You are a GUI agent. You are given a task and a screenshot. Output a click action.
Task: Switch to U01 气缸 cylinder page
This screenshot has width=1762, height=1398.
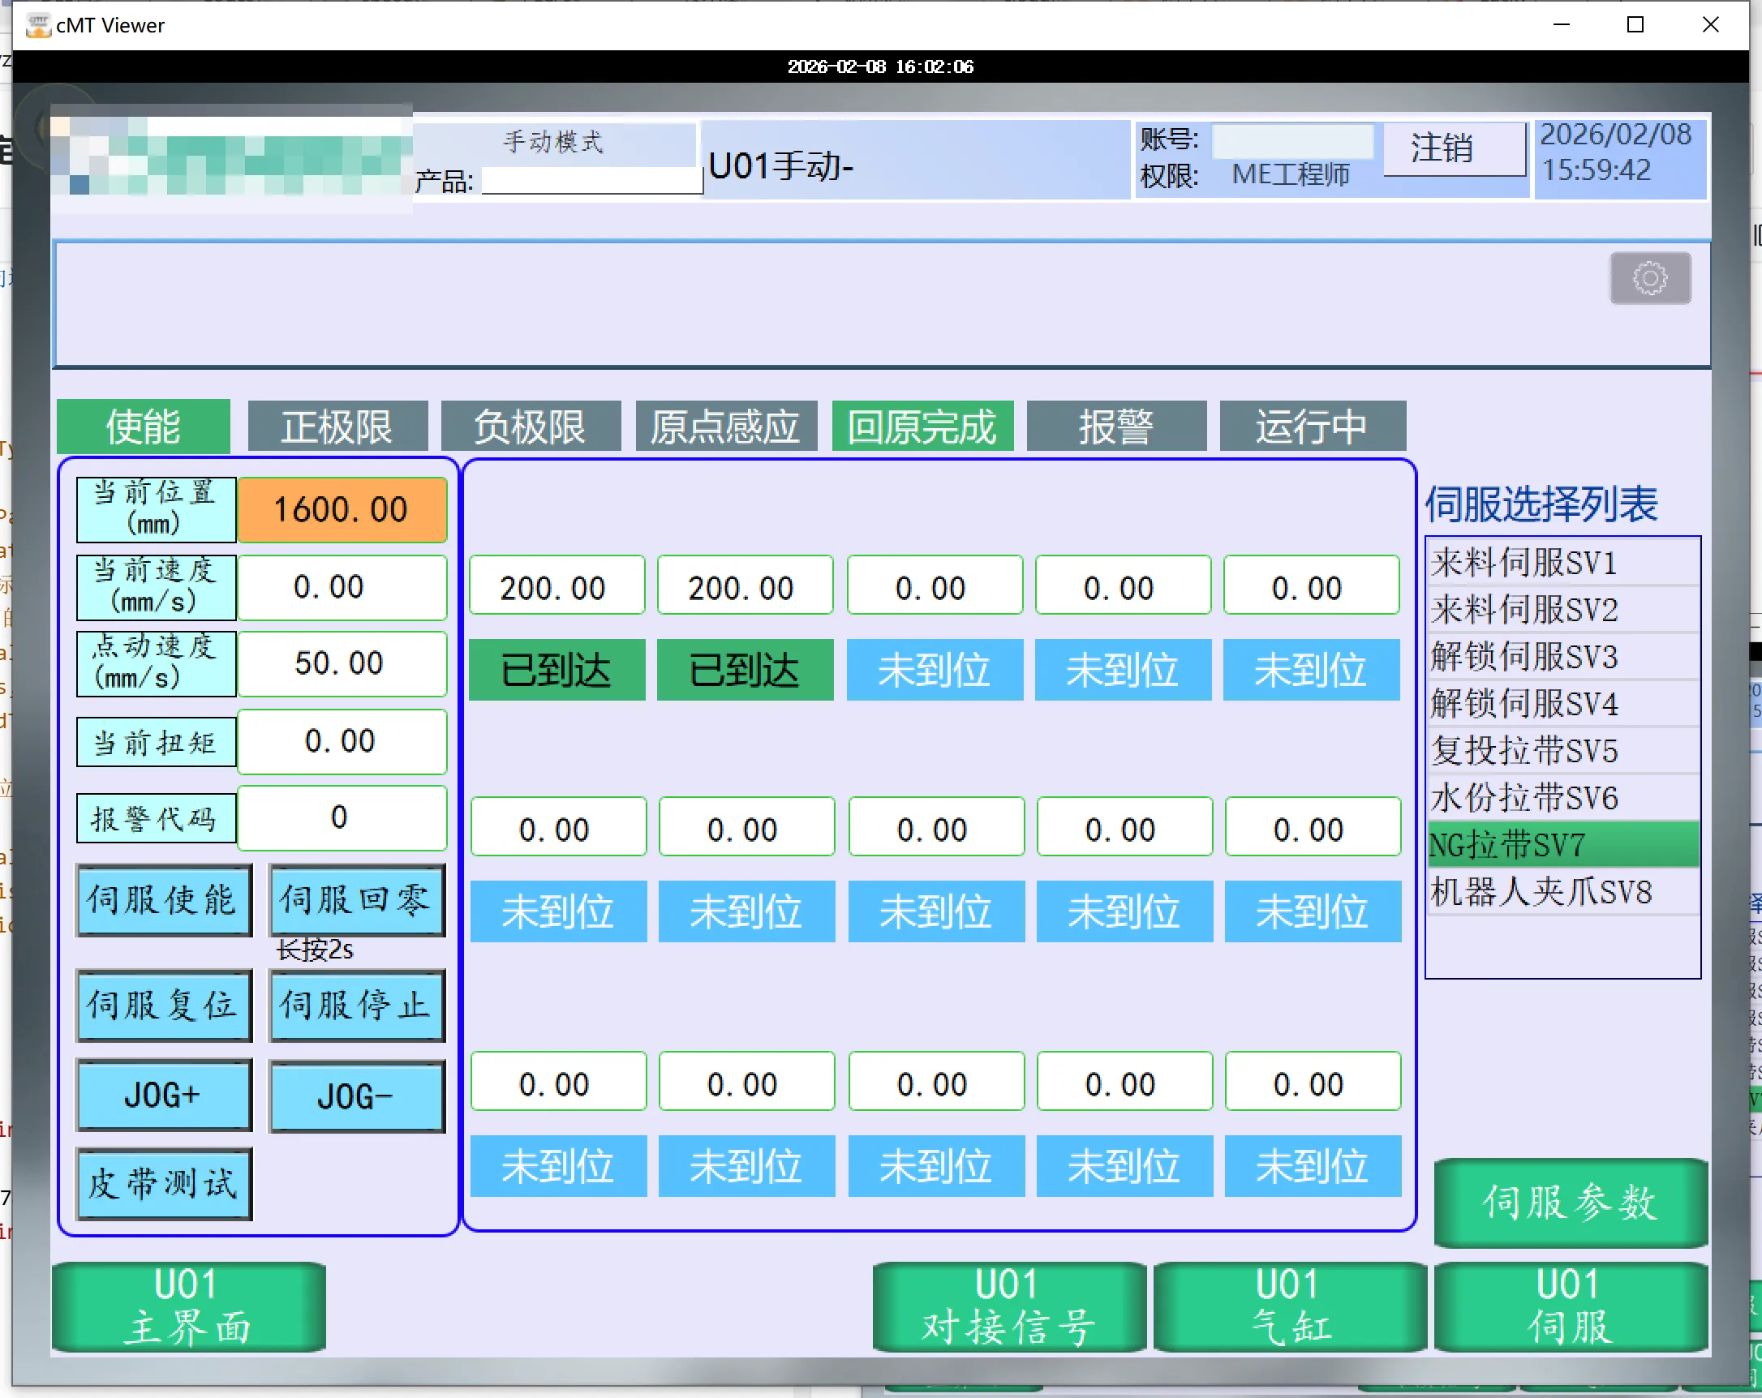(1290, 1306)
